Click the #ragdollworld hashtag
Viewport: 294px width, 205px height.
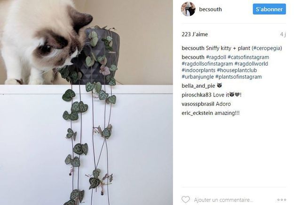point(251,64)
